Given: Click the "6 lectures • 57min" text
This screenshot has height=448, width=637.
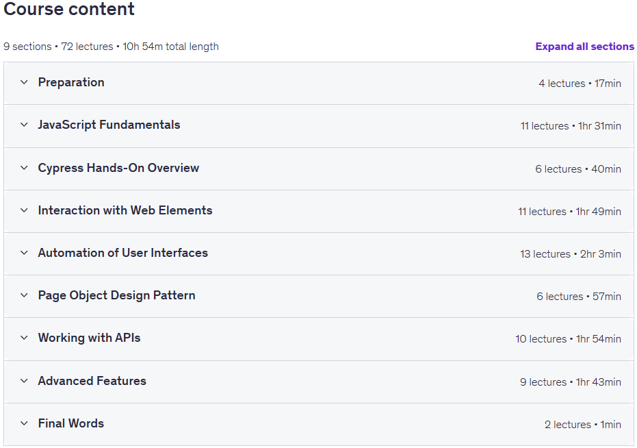Looking at the screenshot, I should [x=579, y=297].
